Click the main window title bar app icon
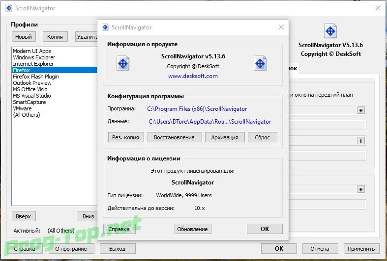Image resolution: width=387 pixels, height=261 pixels. (x=9, y=8)
